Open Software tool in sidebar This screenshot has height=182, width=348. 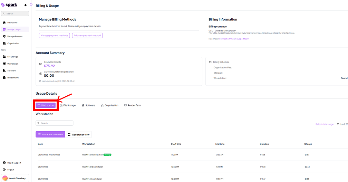pos(11,70)
